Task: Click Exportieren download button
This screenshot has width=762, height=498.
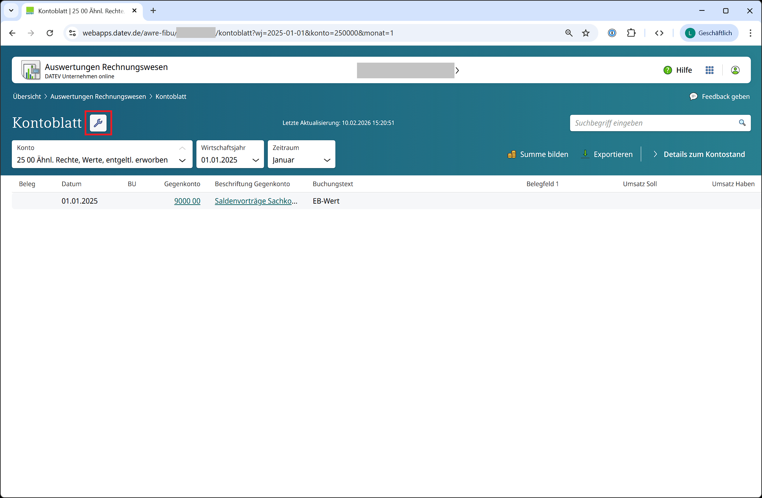Action: (607, 154)
